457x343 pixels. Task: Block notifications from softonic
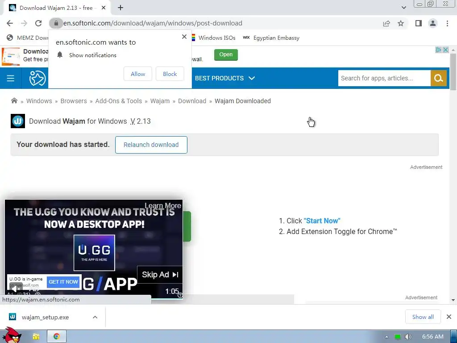point(170,74)
